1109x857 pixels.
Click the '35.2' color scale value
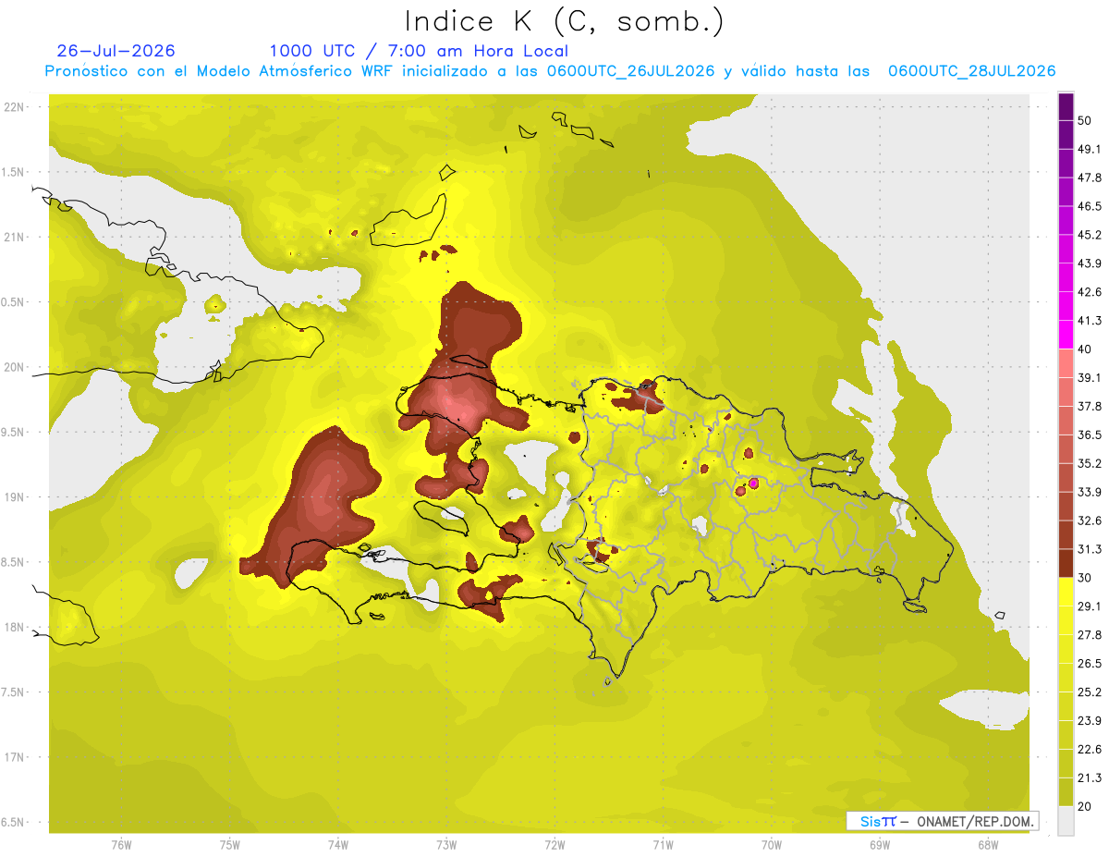(x=1091, y=463)
